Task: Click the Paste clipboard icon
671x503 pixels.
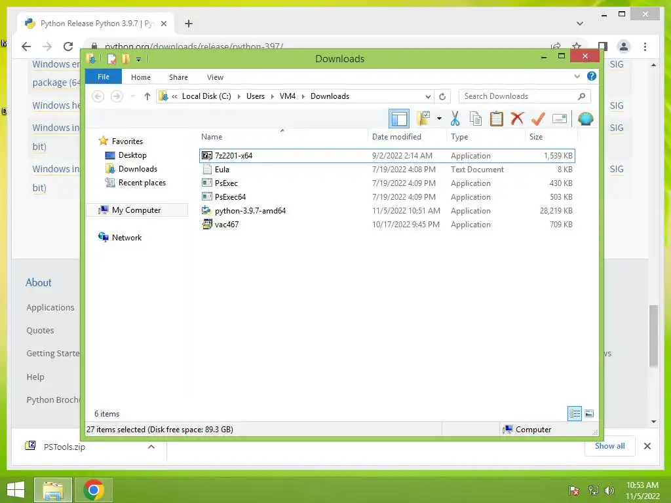Action: pyautogui.click(x=497, y=119)
